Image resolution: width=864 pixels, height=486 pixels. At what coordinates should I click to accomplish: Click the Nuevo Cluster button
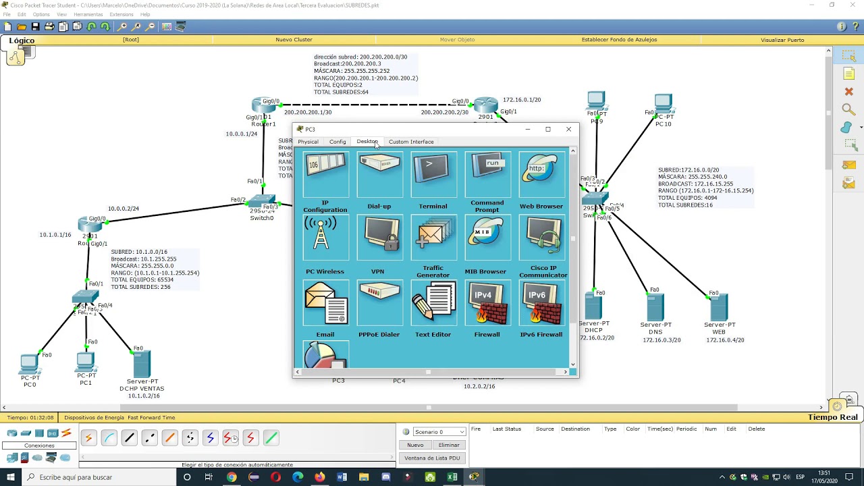click(x=294, y=40)
